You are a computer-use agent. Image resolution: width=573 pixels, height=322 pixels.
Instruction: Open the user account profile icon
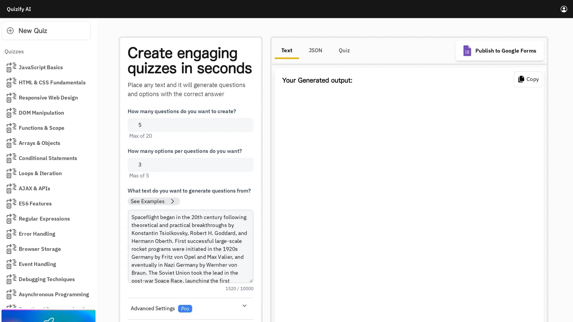click(x=563, y=9)
